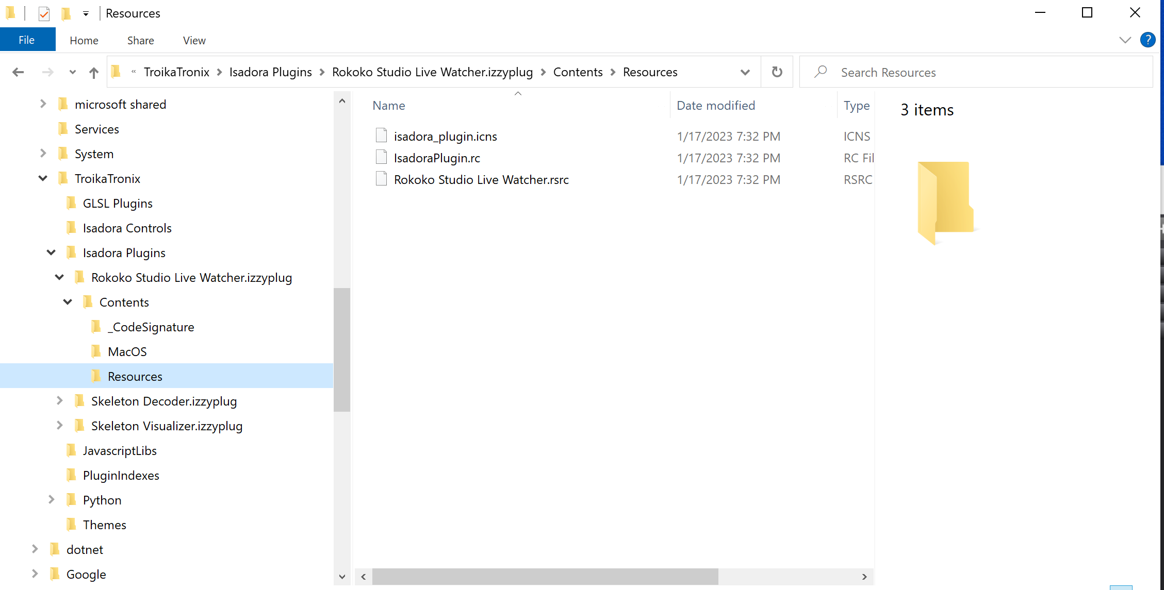Click the horizontal scrollbar right arrow
Image resolution: width=1164 pixels, height=590 pixels.
(x=864, y=577)
